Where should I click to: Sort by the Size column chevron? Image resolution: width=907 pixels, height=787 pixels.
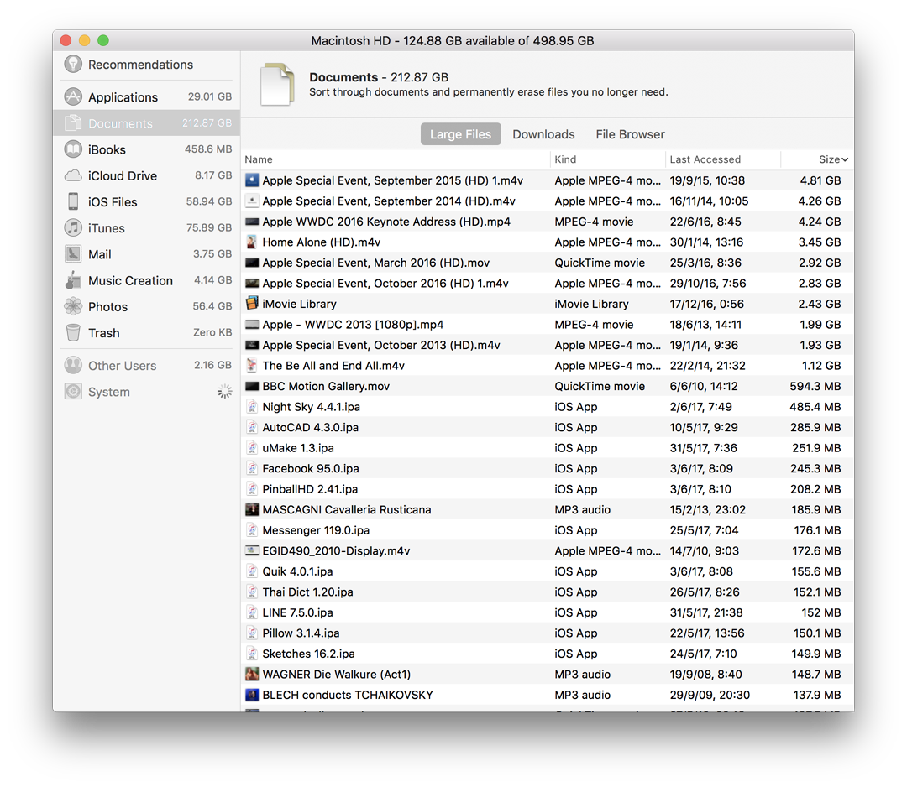pyautogui.click(x=845, y=159)
